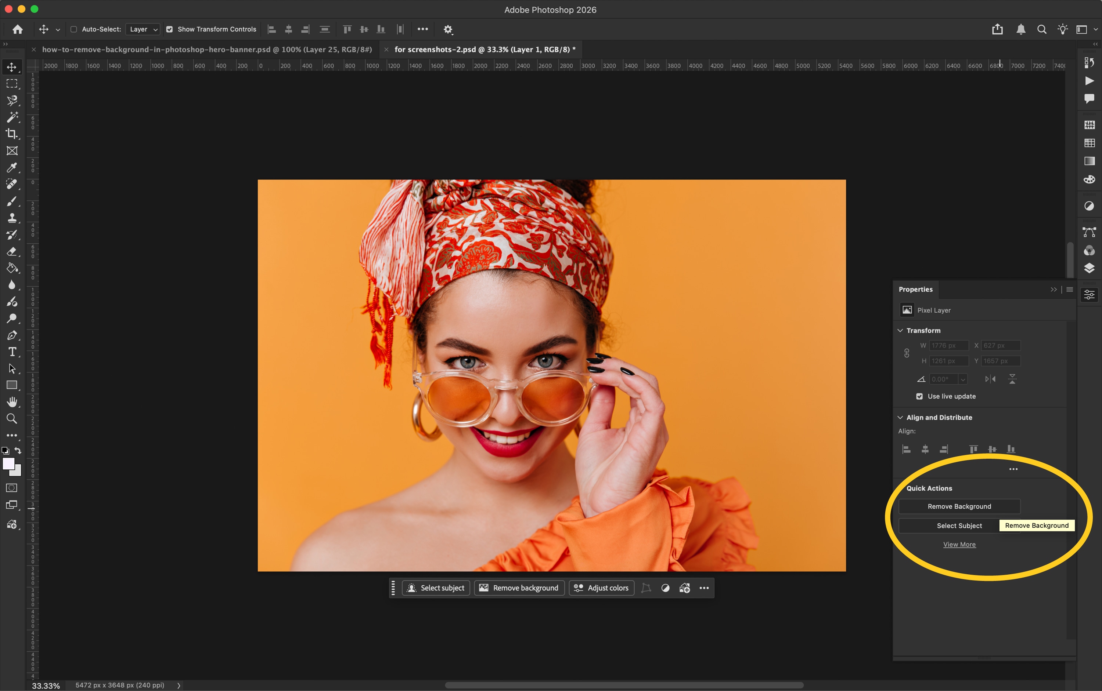Select the Horizontal Type tool

12,352
